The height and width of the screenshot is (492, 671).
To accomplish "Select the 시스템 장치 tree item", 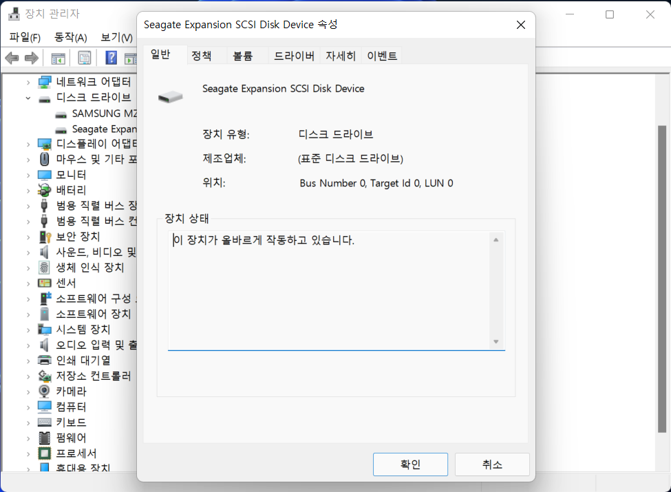I will click(x=83, y=330).
